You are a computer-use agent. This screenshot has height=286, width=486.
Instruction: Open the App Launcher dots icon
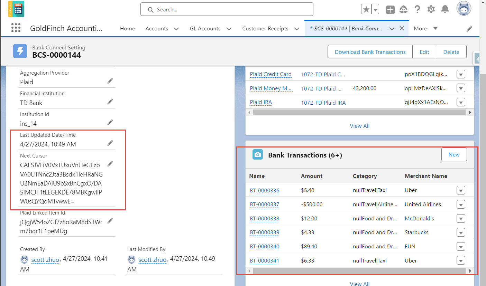pyautogui.click(x=16, y=28)
